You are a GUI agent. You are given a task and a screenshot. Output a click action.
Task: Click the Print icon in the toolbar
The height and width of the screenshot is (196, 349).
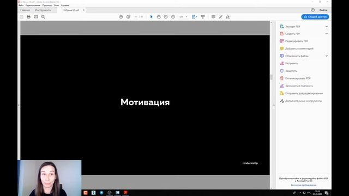coord(28,17)
